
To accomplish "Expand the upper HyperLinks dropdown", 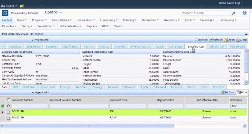I will (x=40, y=40).
